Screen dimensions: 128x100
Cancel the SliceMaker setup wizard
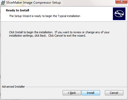pyautogui.click(x=114, y=93)
